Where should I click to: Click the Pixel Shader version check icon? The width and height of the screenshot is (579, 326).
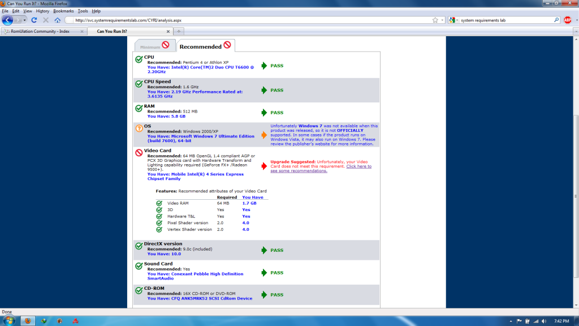[159, 223]
